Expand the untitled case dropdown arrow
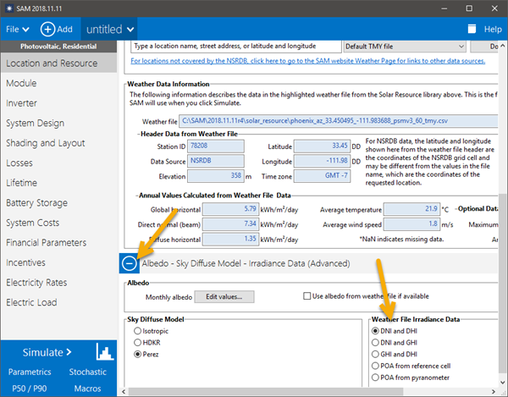 (x=130, y=29)
